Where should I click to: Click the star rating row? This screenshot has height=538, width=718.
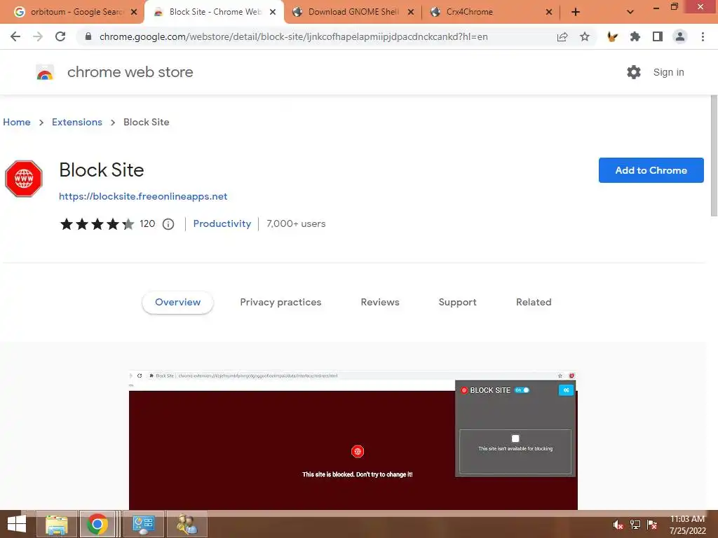pos(97,224)
